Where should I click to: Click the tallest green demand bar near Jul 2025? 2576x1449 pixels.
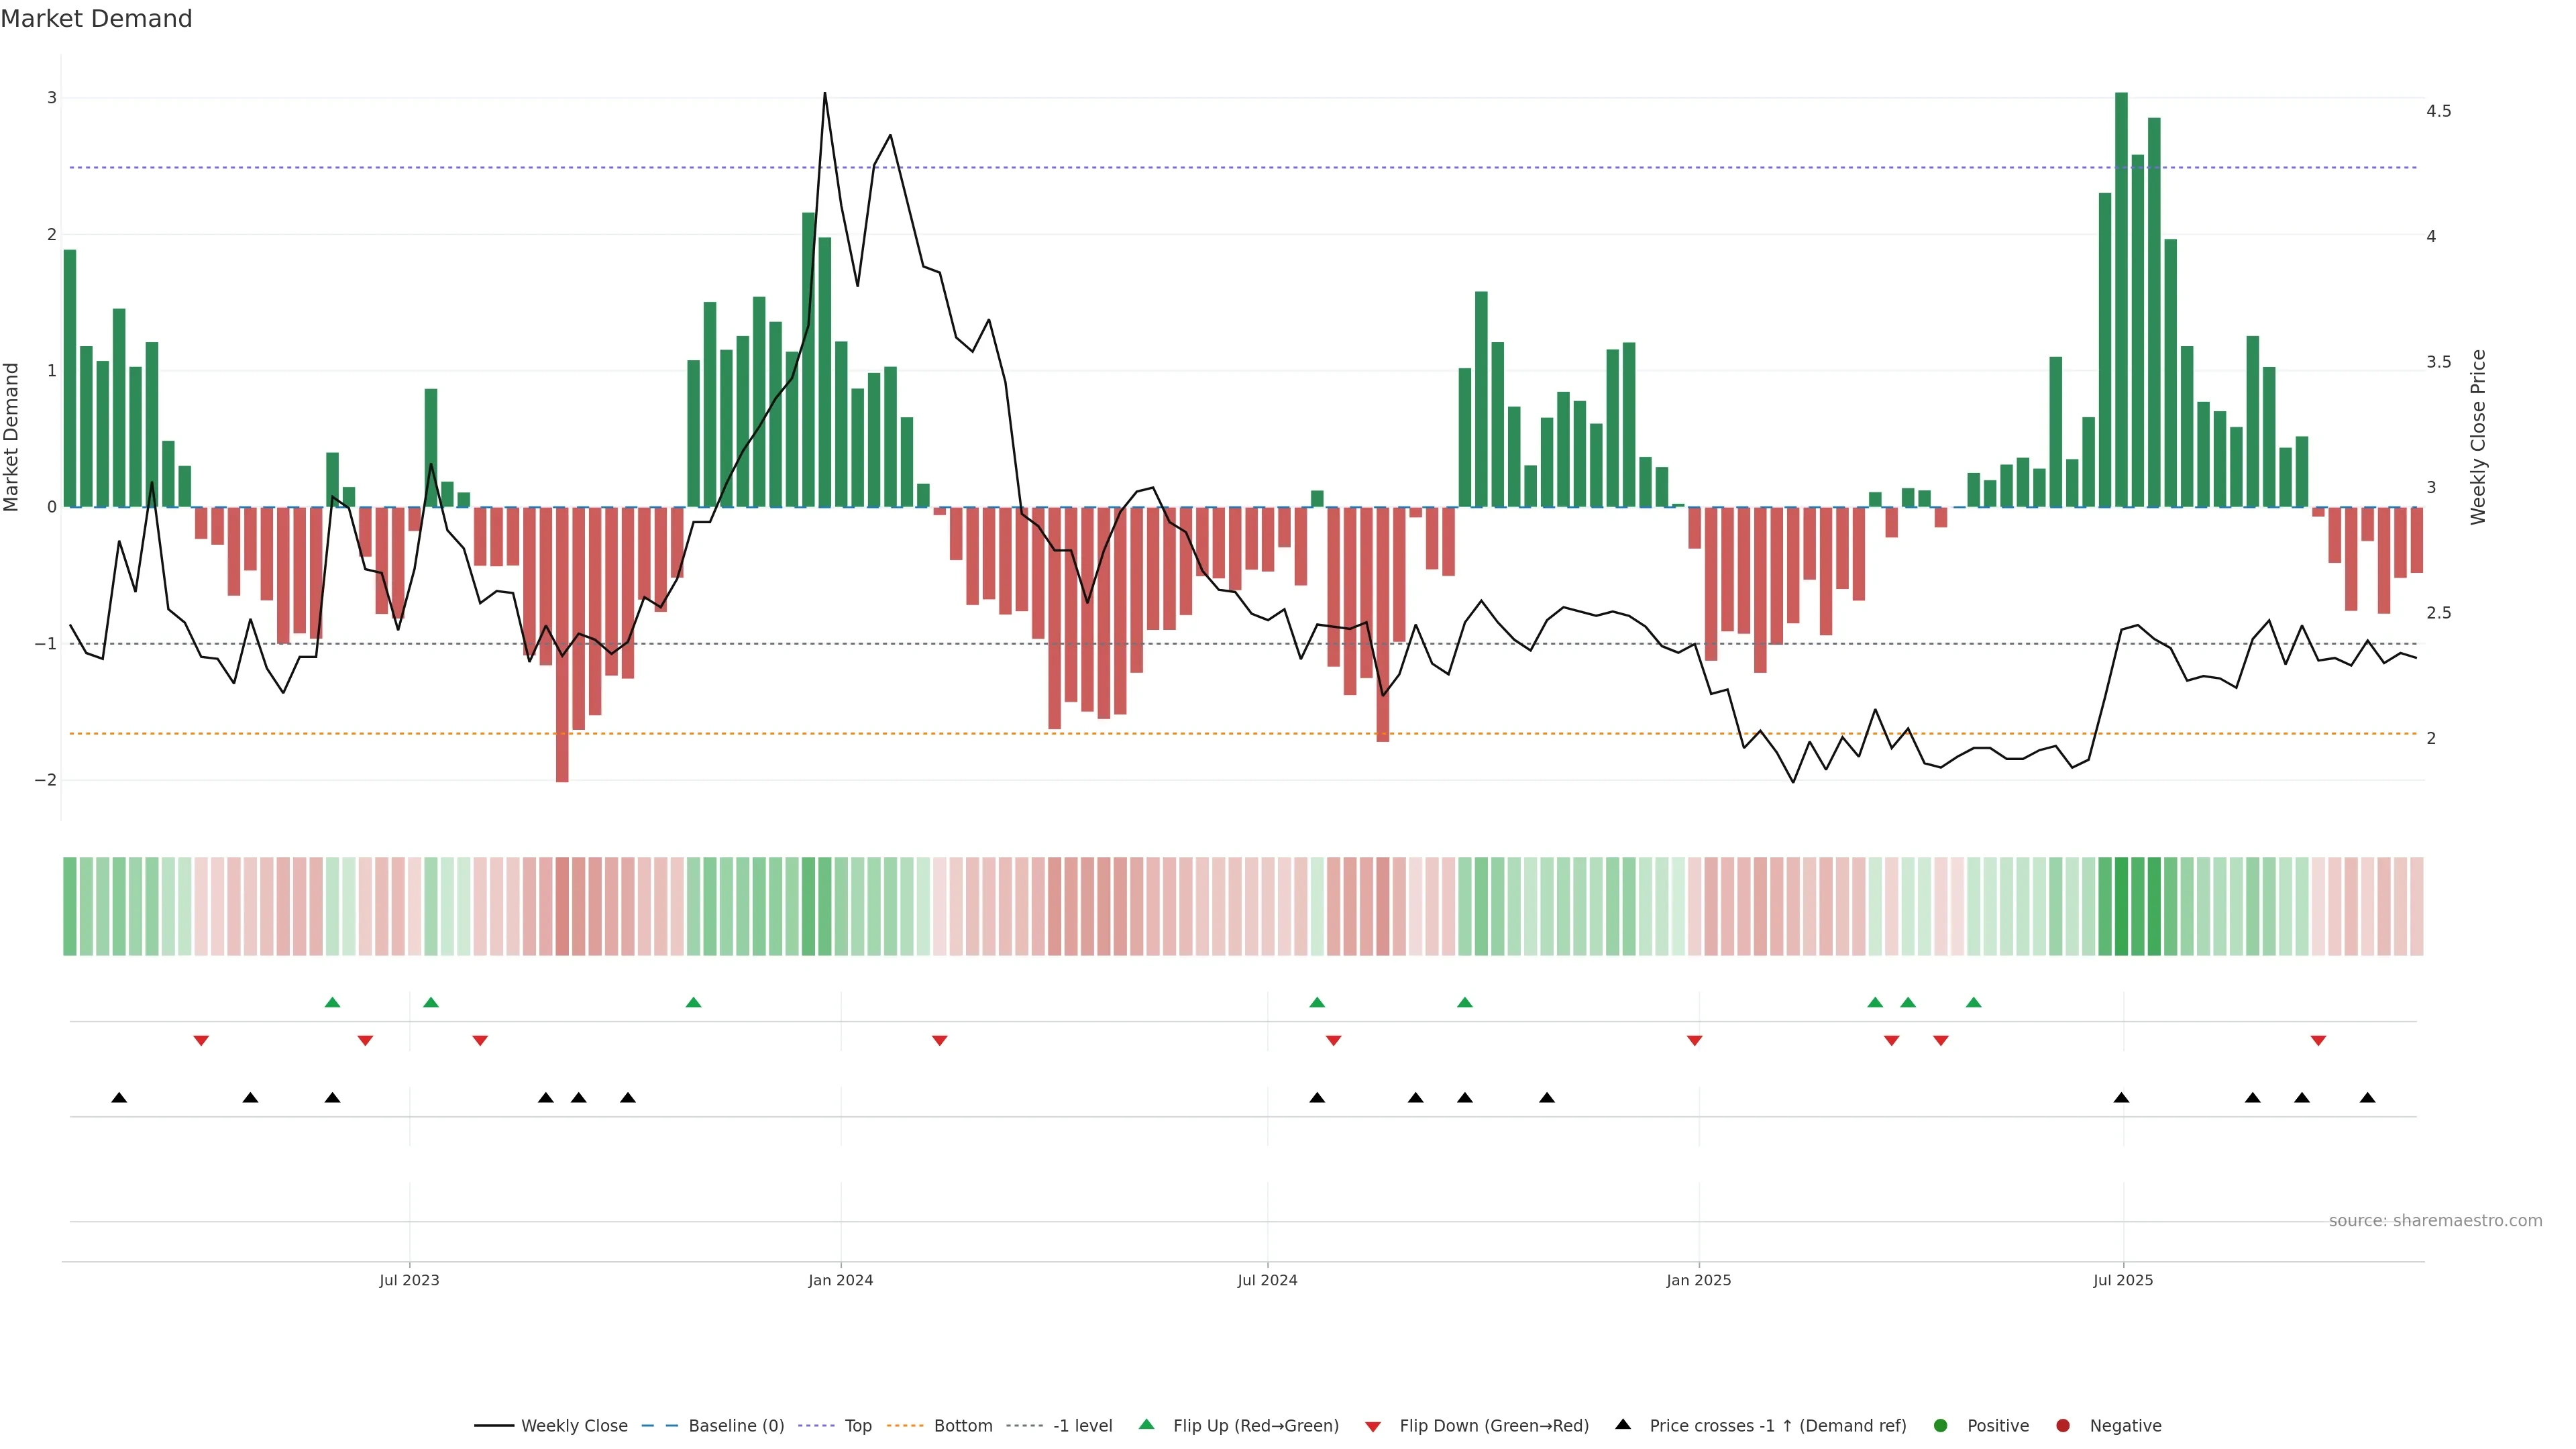2121,300
